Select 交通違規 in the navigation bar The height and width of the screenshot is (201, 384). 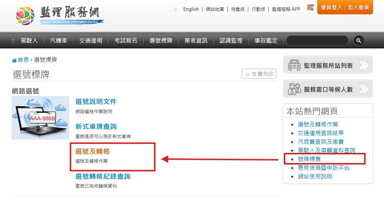91,40
